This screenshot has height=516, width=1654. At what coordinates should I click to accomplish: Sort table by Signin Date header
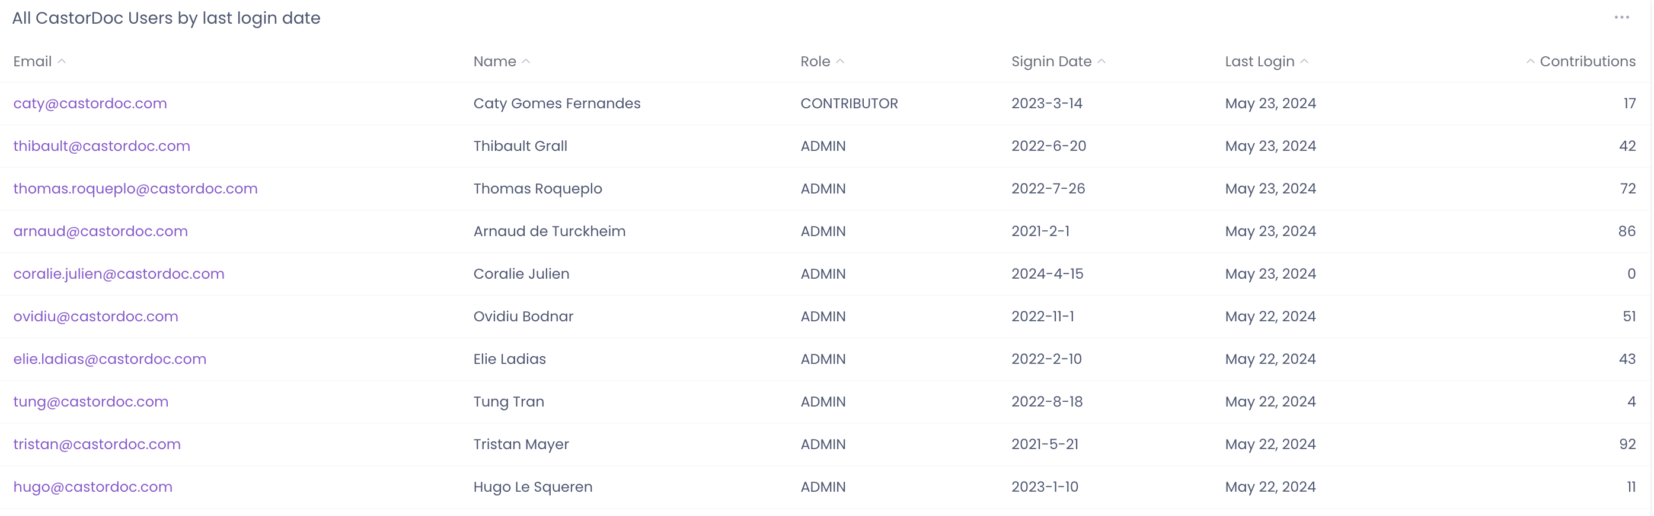tap(1051, 62)
